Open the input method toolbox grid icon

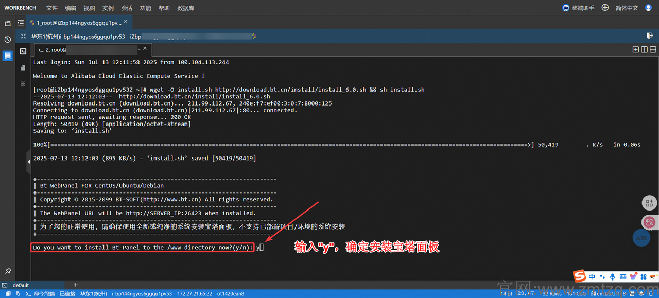[x=644, y=276]
